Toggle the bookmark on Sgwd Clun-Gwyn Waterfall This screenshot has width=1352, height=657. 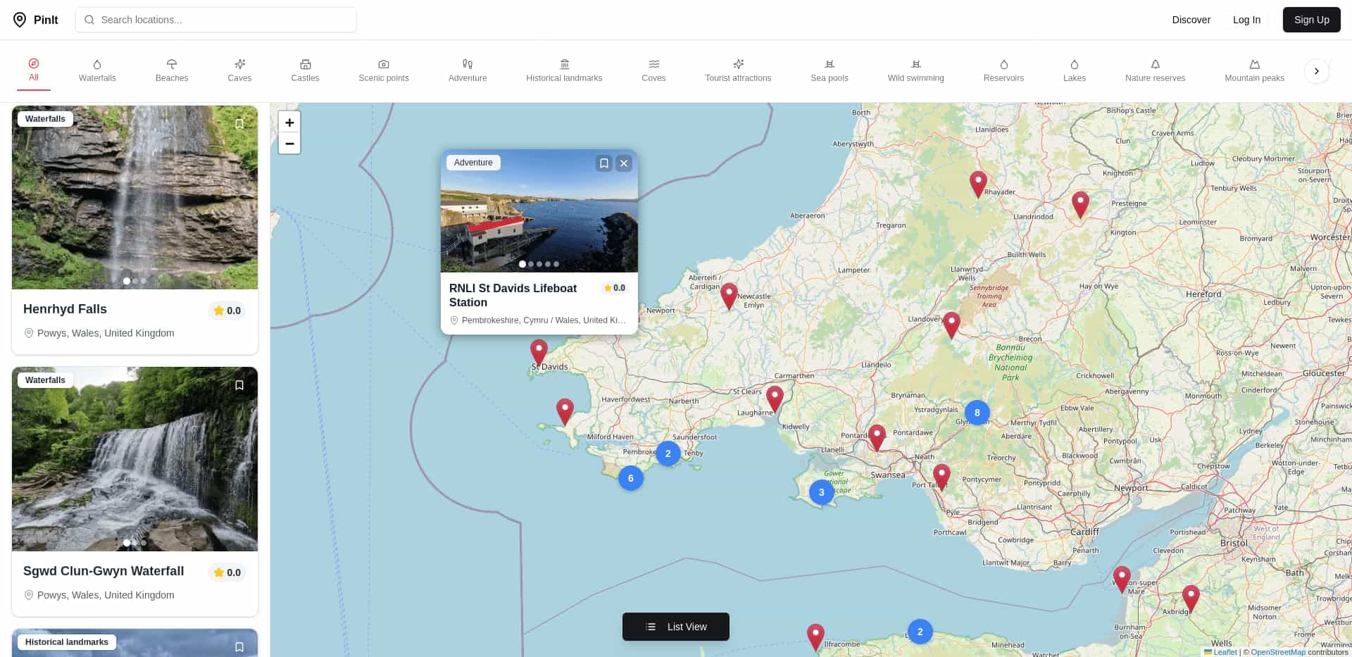239,385
